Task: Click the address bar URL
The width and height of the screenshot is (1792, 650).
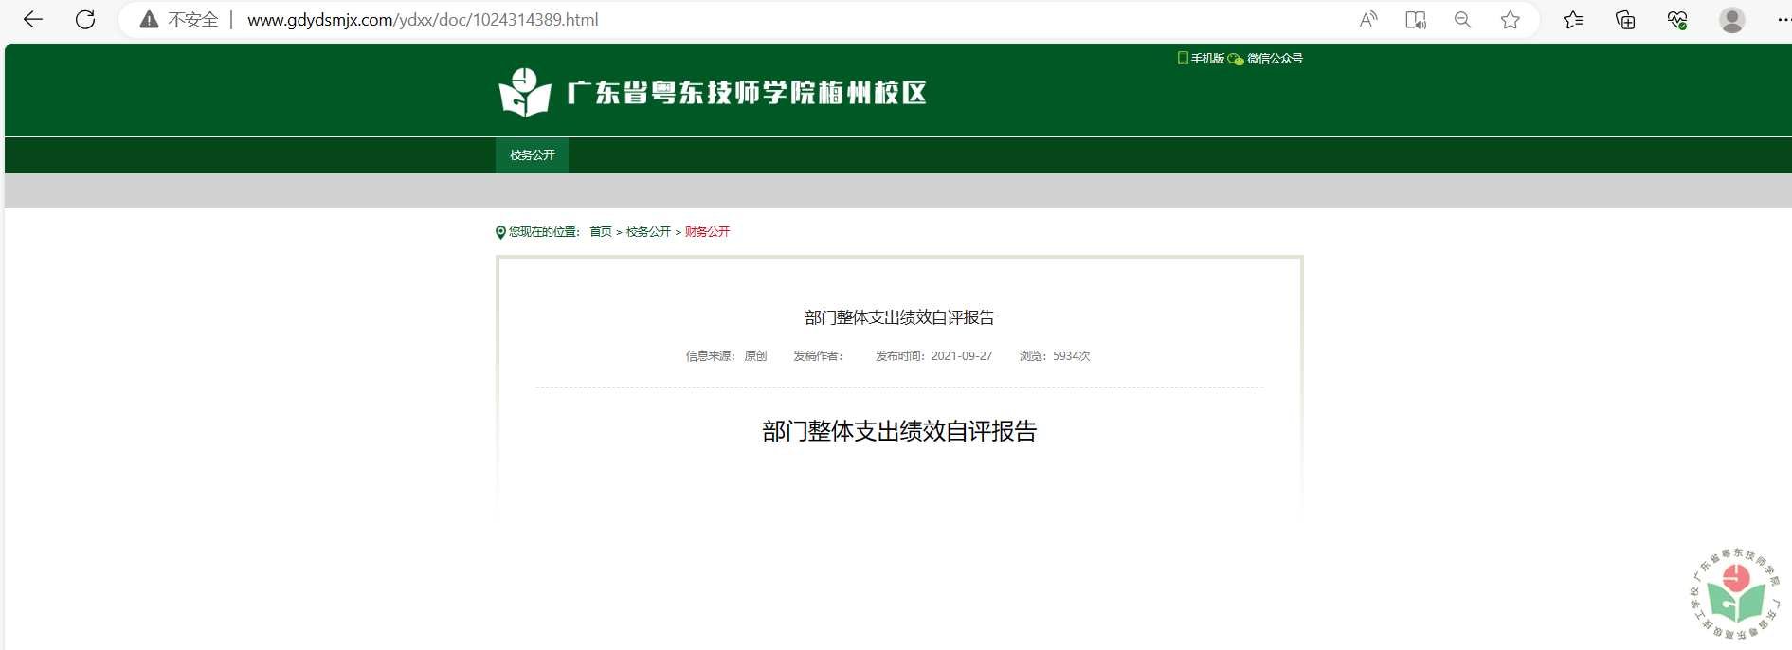Action: point(423,20)
